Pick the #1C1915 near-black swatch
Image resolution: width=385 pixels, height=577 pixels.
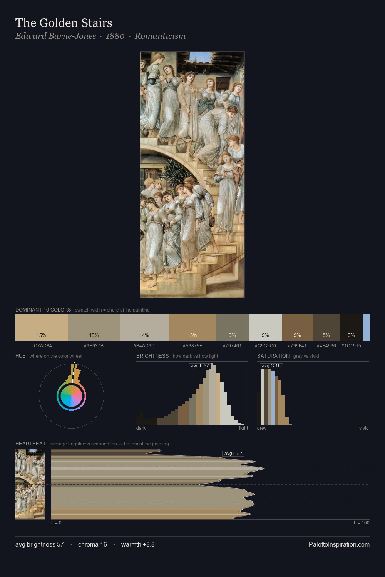tap(351, 327)
